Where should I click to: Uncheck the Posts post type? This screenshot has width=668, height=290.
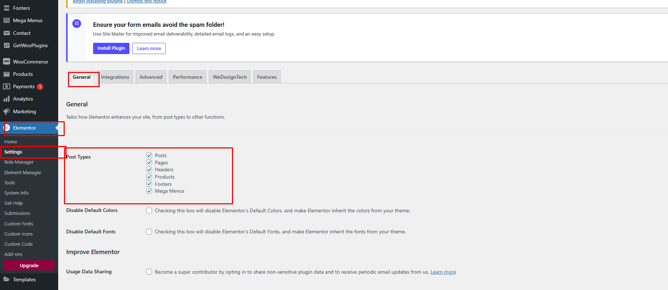tap(149, 155)
